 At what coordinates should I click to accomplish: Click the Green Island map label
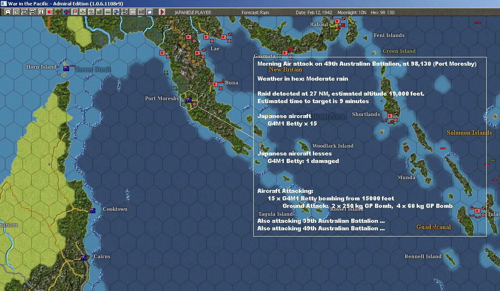click(x=399, y=51)
